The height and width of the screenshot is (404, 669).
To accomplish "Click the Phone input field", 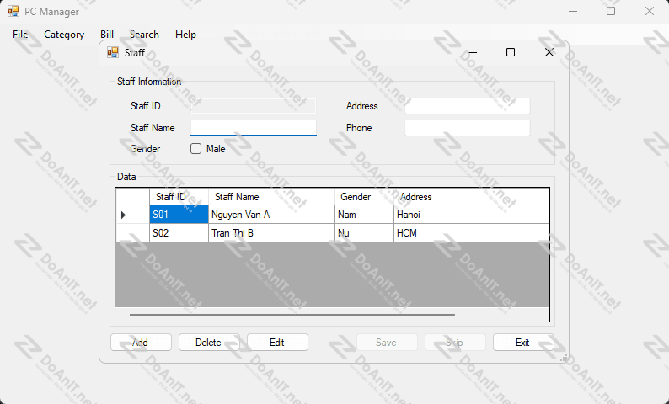I will tap(467, 128).
